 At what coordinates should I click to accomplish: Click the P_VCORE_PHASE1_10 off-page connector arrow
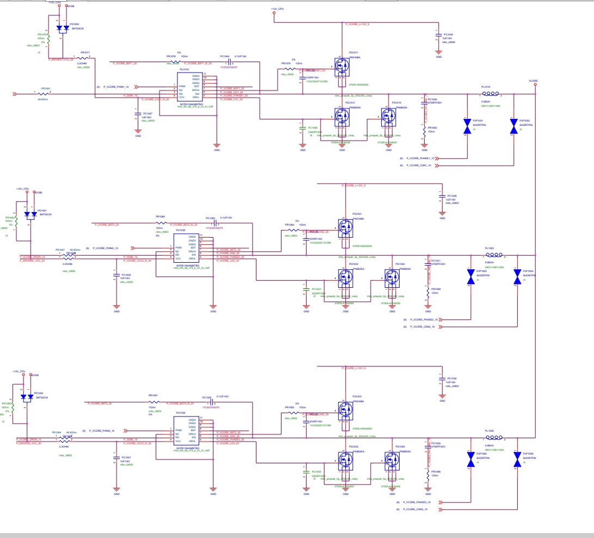[437, 159]
